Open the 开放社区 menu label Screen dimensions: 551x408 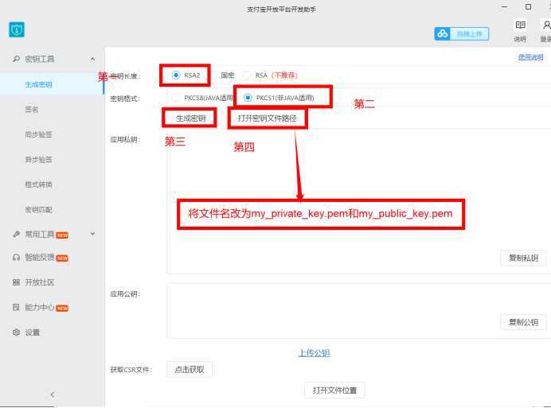[39, 282]
